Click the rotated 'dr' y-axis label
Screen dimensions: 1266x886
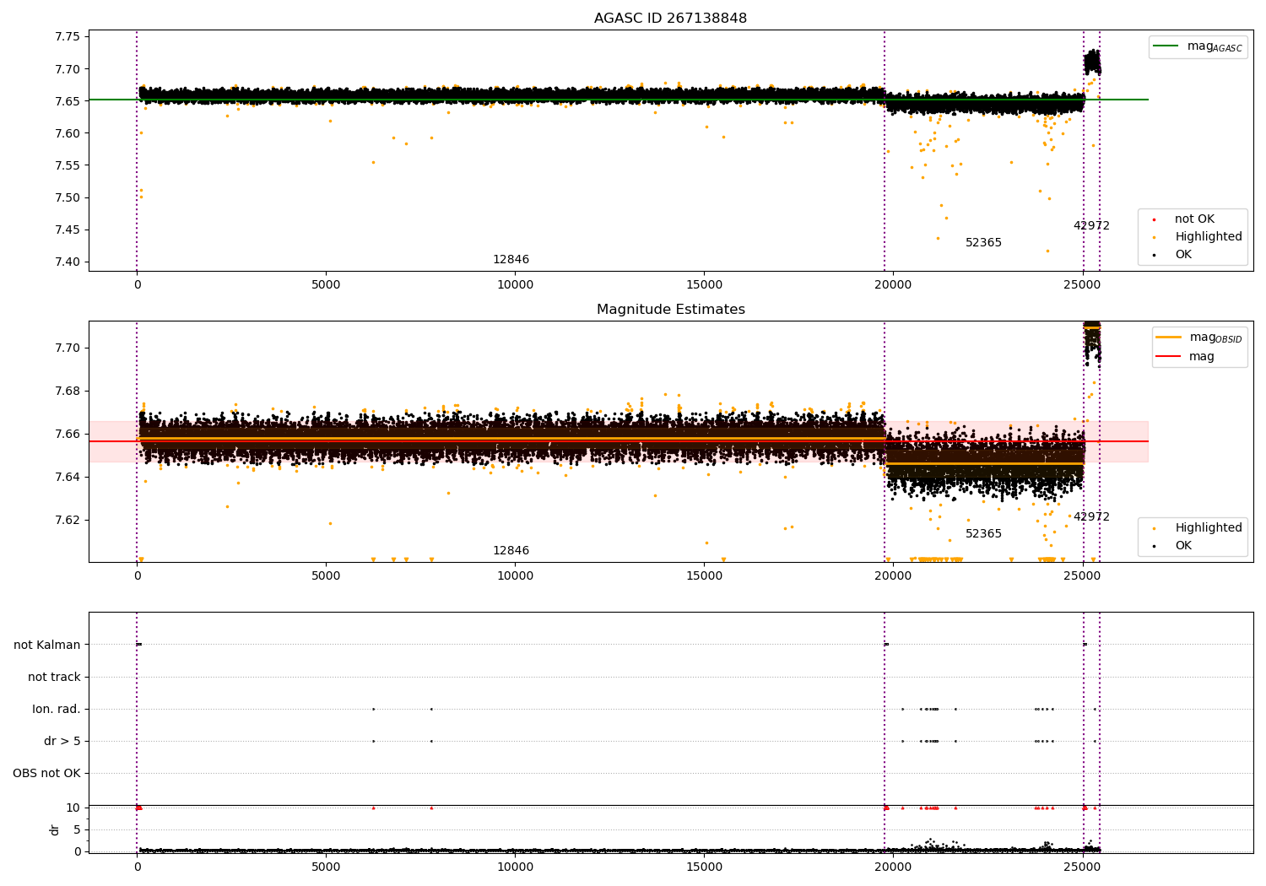(55, 829)
